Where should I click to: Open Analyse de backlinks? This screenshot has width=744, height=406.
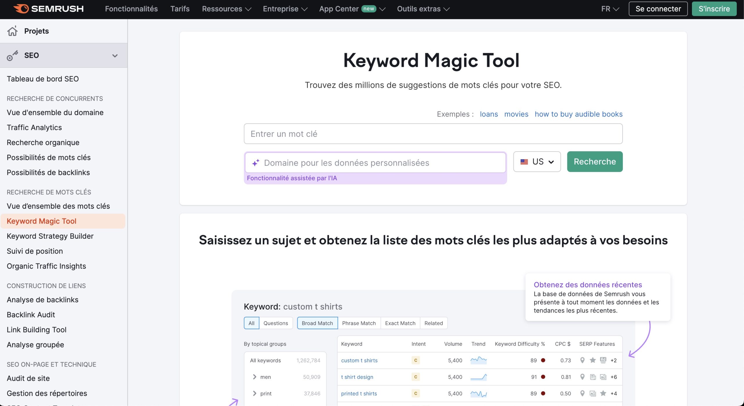pos(43,300)
